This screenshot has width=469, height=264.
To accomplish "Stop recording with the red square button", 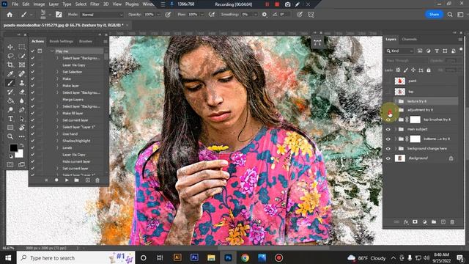I will 277,4.
